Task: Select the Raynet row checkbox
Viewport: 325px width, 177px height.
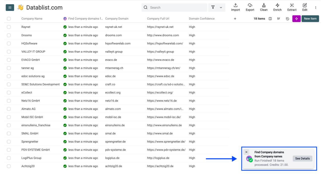Action: pyautogui.click(x=9, y=27)
